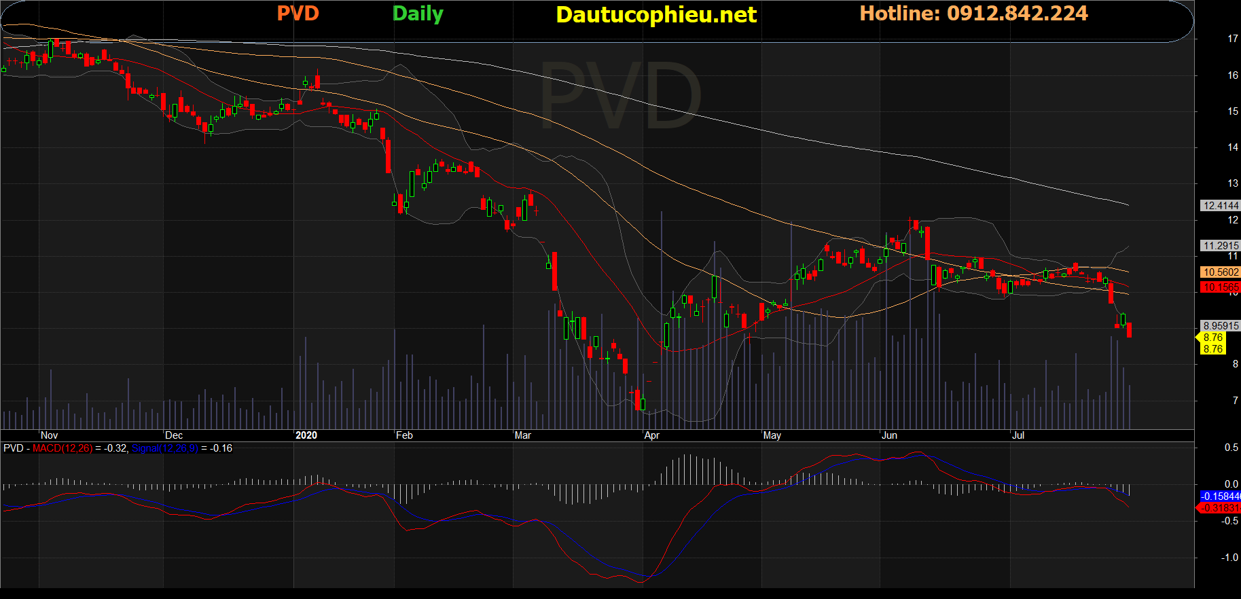Click the Nov label on time axis

[49, 435]
